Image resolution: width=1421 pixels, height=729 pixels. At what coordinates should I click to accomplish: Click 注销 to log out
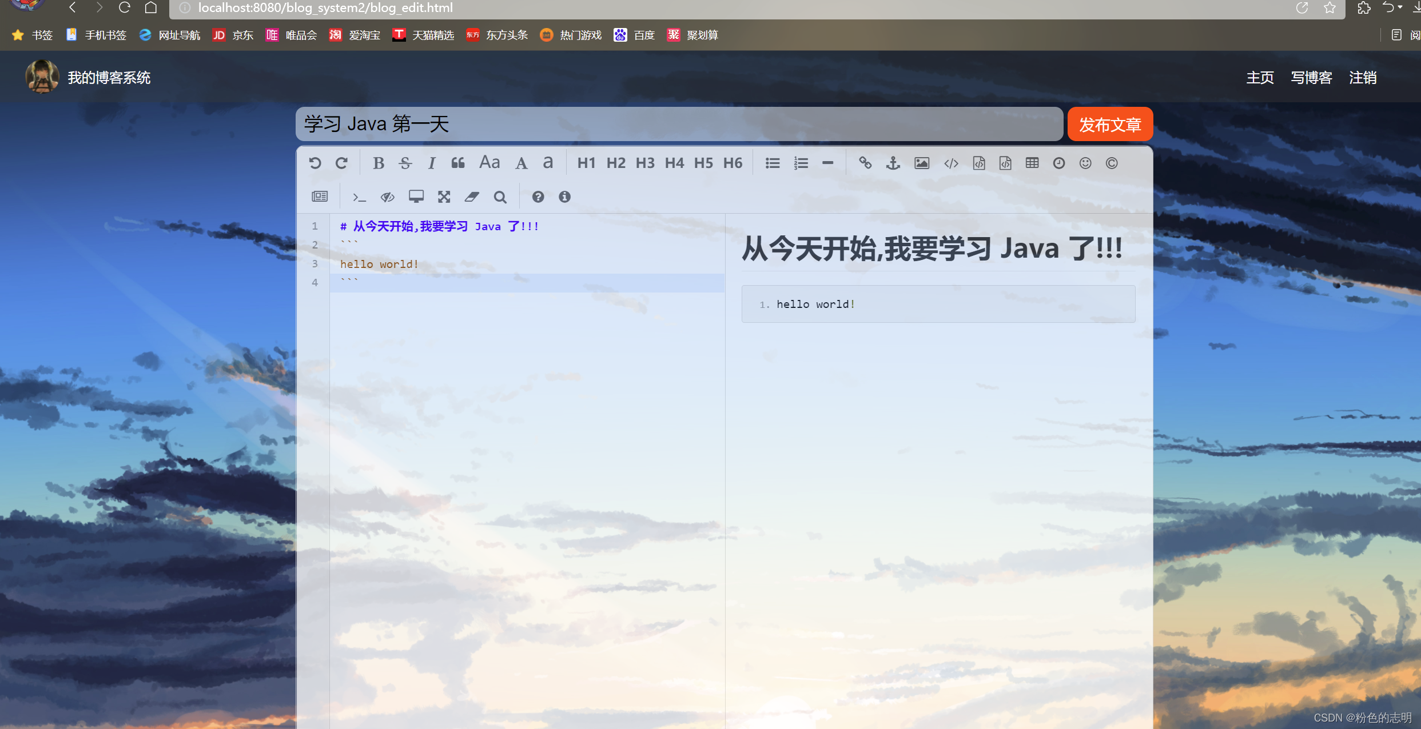[1363, 78]
